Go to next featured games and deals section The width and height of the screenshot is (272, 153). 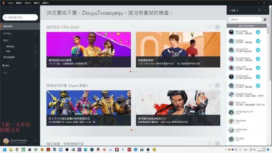(x=217, y=143)
